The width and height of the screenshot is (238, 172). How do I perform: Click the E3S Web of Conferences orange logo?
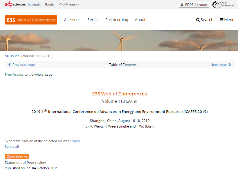click(31, 20)
